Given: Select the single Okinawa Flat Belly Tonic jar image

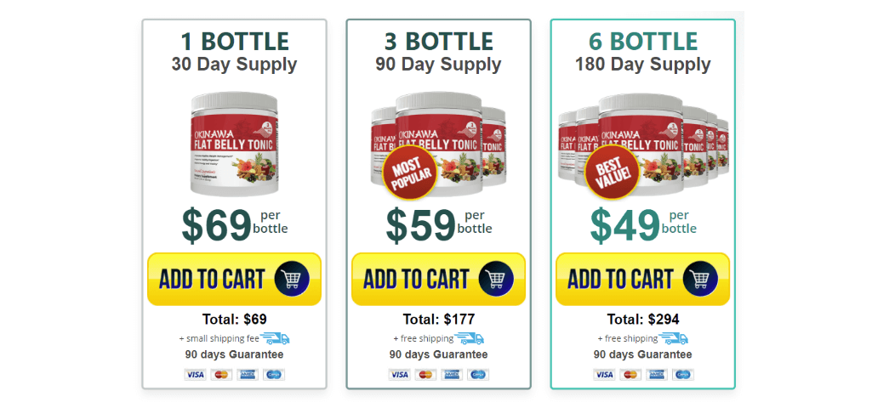Looking at the screenshot, I should click(x=234, y=144).
